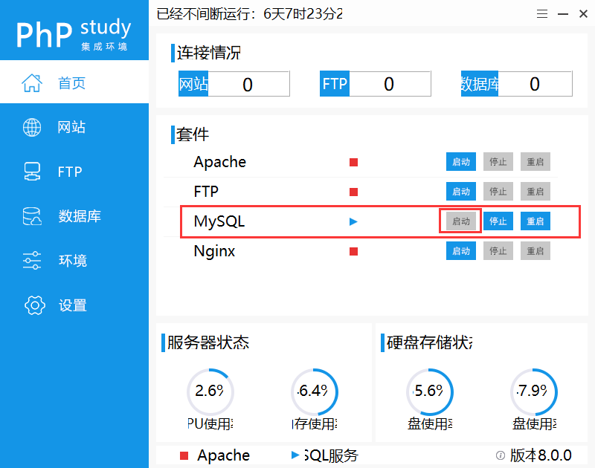This screenshot has width=595, height=468.
Task: Click the 7.9% disk usage gauge
Action: click(534, 391)
